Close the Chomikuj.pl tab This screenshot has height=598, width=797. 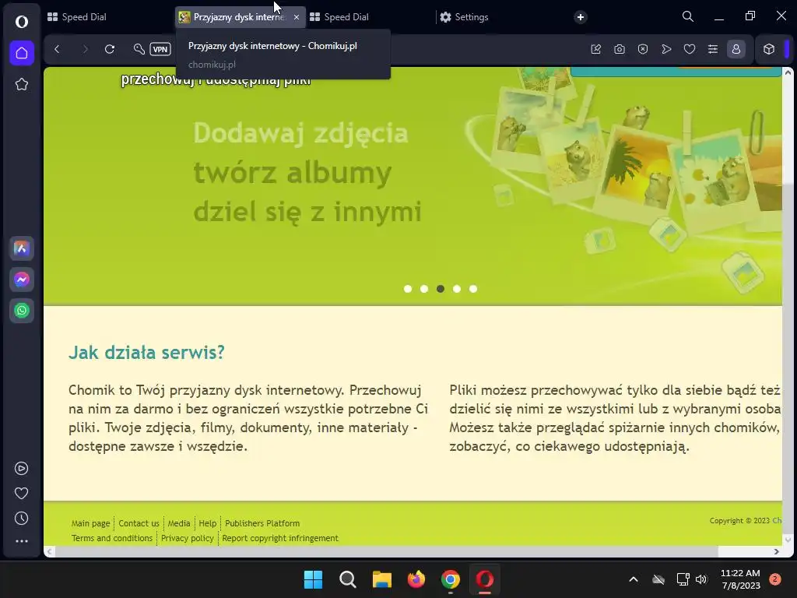(297, 17)
